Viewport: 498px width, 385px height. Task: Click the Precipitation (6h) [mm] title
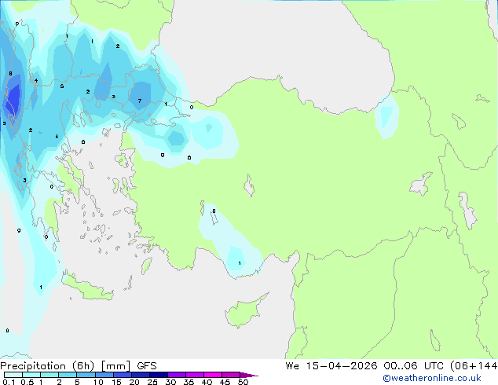pyautogui.click(x=65, y=366)
